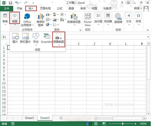Open 迷你图 sparklines button

click(98, 19)
